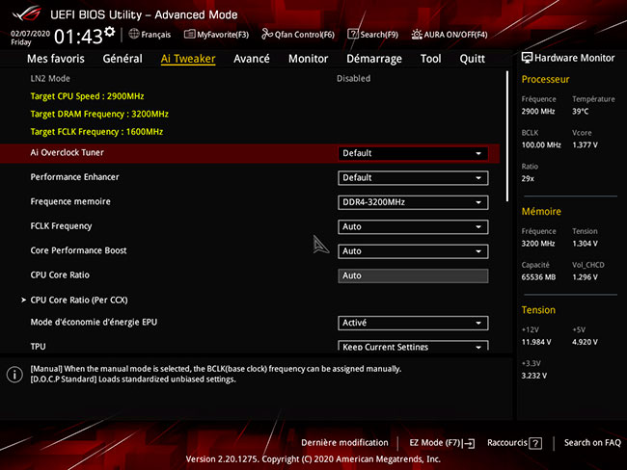Image resolution: width=627 pixels, height=470 pixels.
Task: Expand the Frequence memoire DDR4-3200MHz dropdown
Action: 412,202
